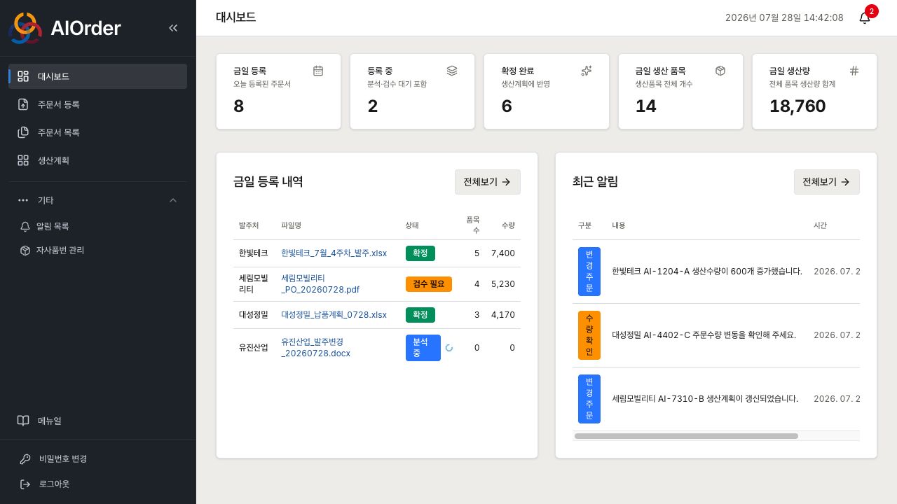Click the 수량 column header
This screenshot has height=504, width=897.
[x=508, y=225]
